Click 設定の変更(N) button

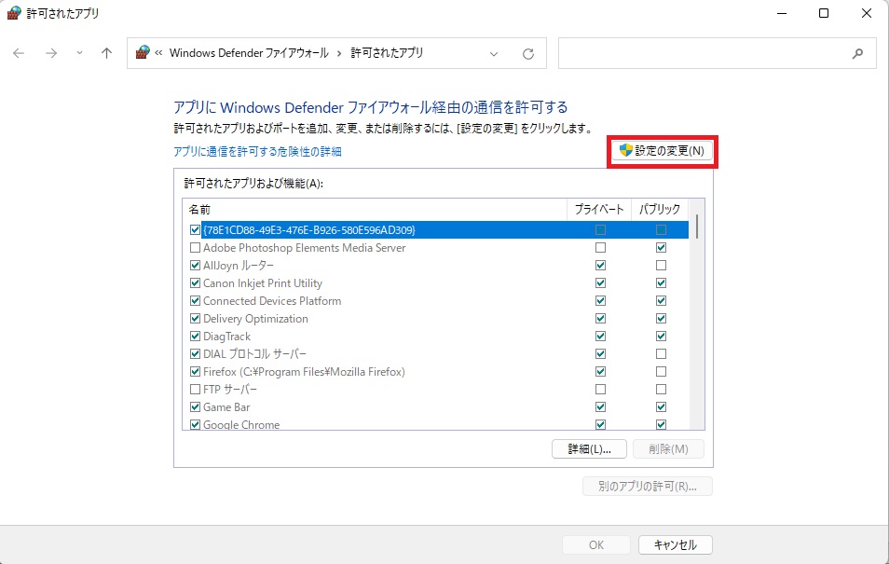[663, 151]
